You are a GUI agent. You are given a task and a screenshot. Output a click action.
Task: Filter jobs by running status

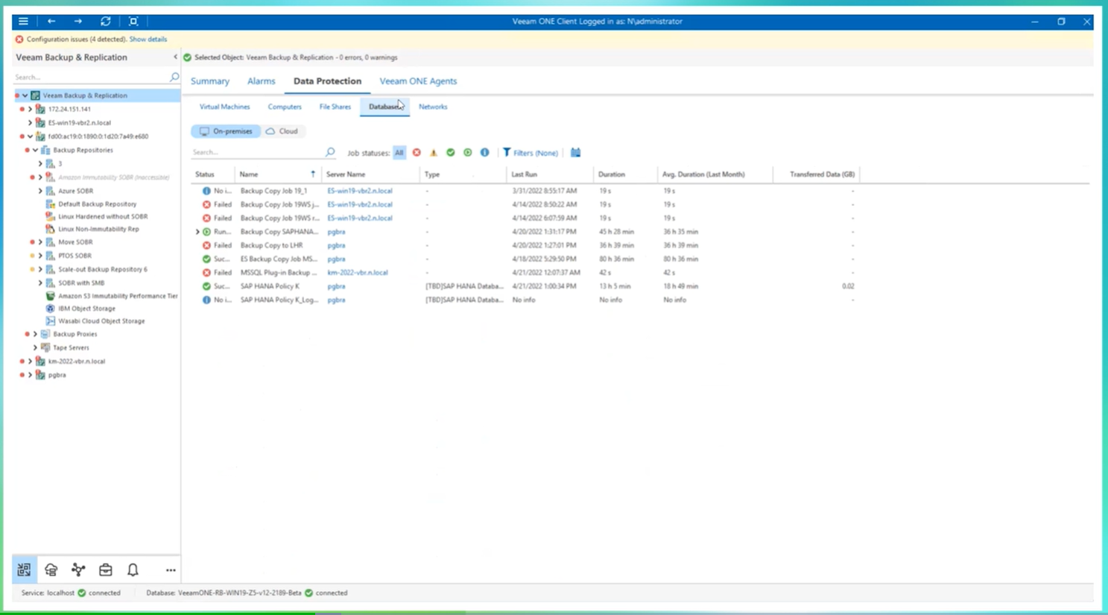pos(468,152)
